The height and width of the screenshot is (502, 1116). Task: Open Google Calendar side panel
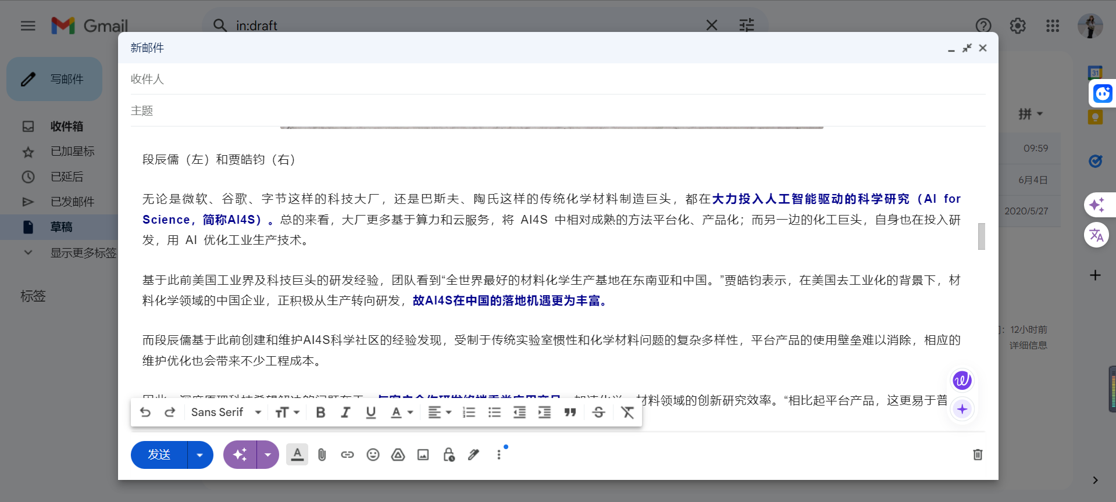click(x=1095, y=73)
